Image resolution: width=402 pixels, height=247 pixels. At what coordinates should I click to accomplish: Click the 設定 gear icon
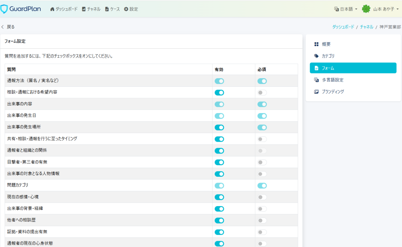coord(126,9)
